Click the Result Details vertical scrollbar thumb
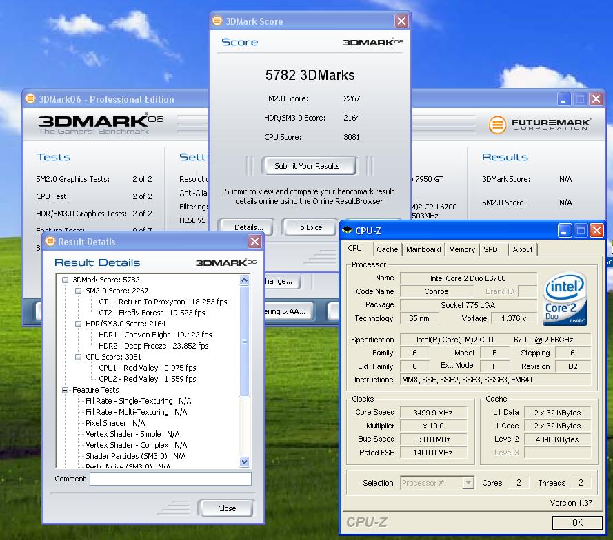 tap(244, 341)
